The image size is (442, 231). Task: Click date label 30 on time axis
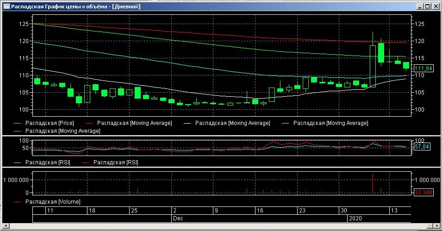(344, 211)
